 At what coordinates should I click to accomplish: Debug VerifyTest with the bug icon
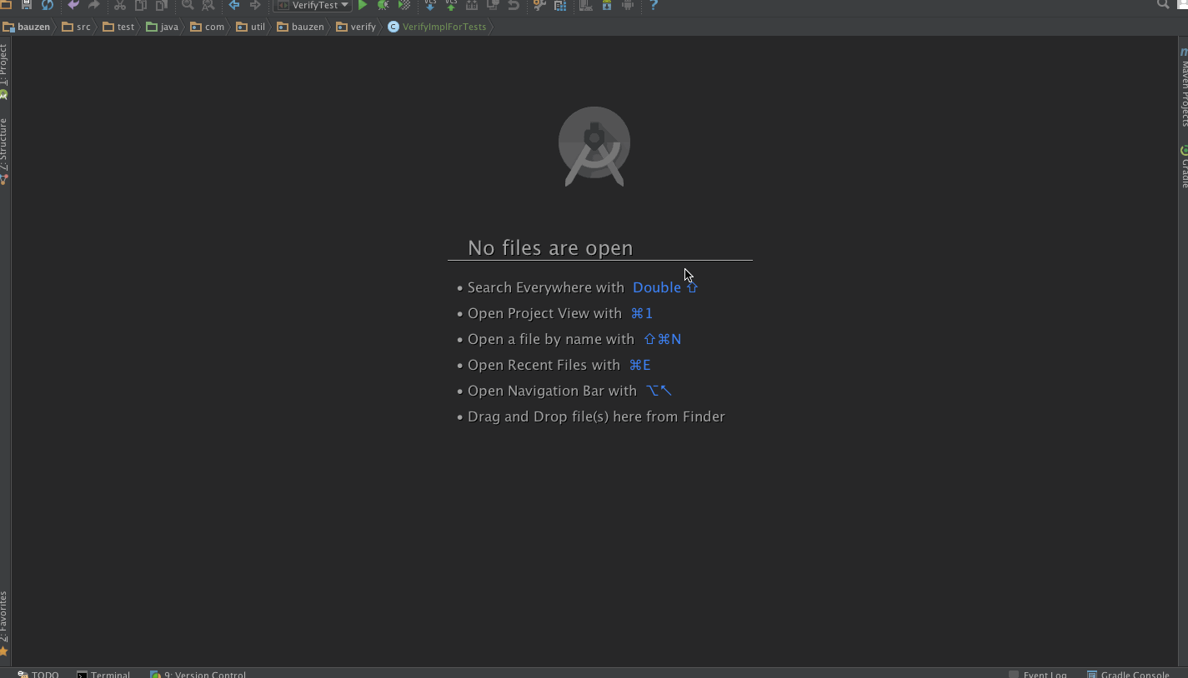point(383,5)
